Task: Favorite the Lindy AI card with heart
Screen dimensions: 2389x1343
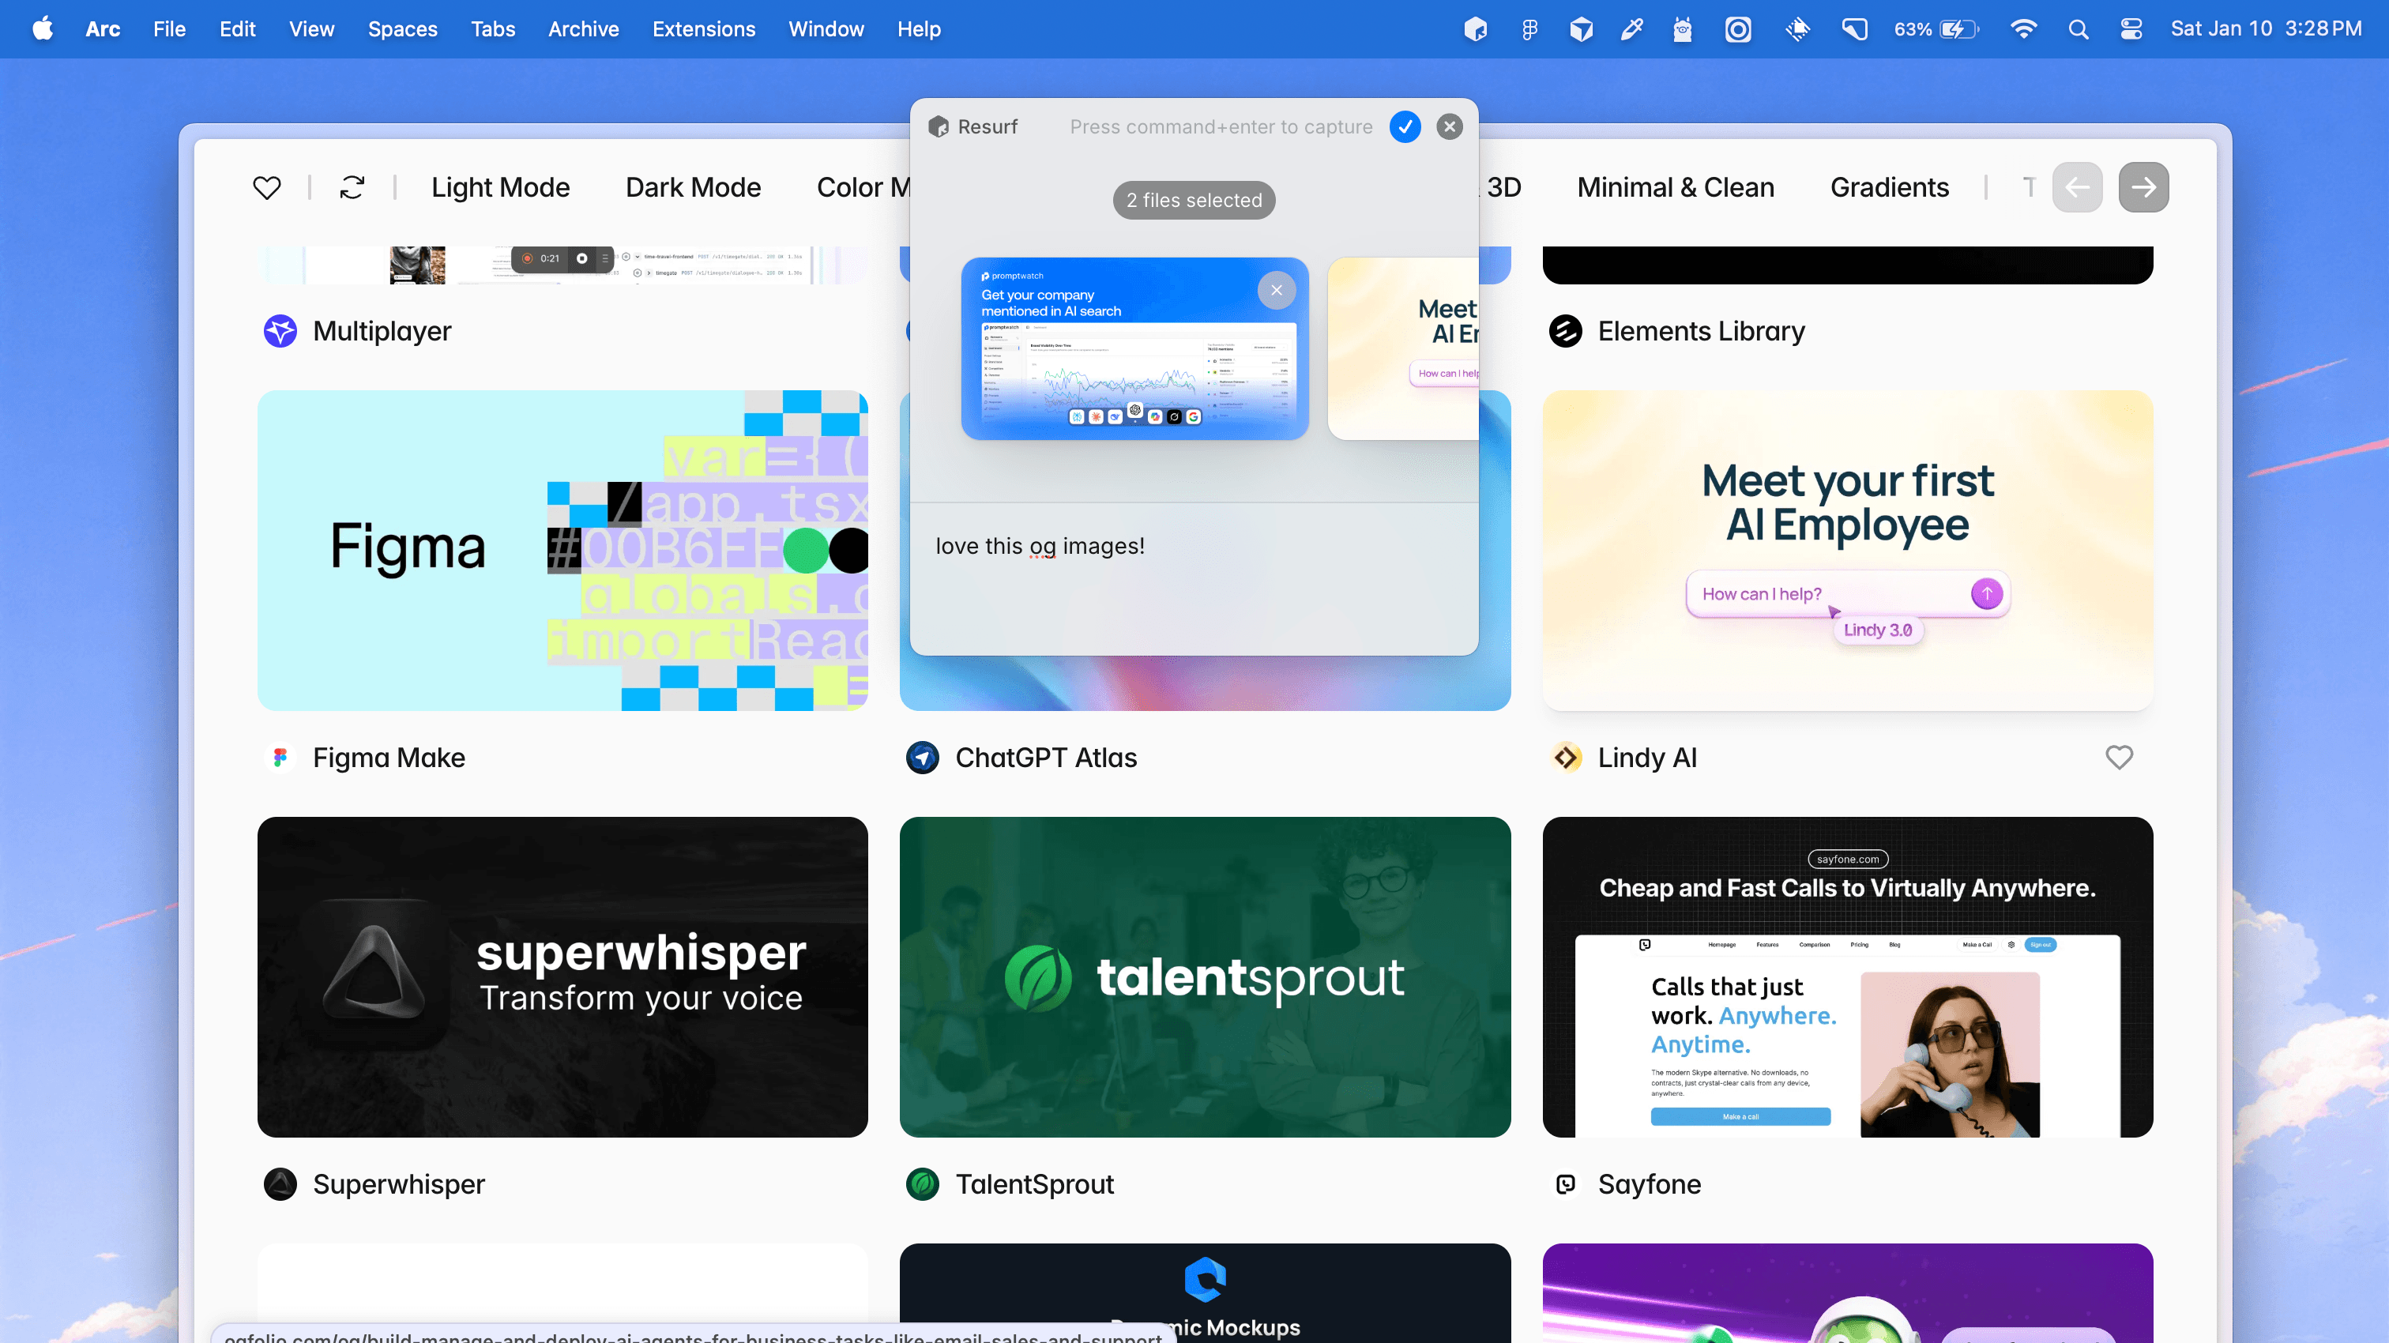Action: 2118,758
